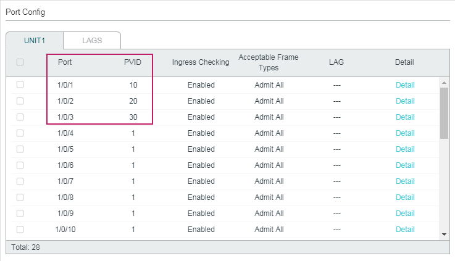The image size is (455, 261).
Task: Toggle the checkbox next to port 1/0/6
Action: (x=20, y=165)
